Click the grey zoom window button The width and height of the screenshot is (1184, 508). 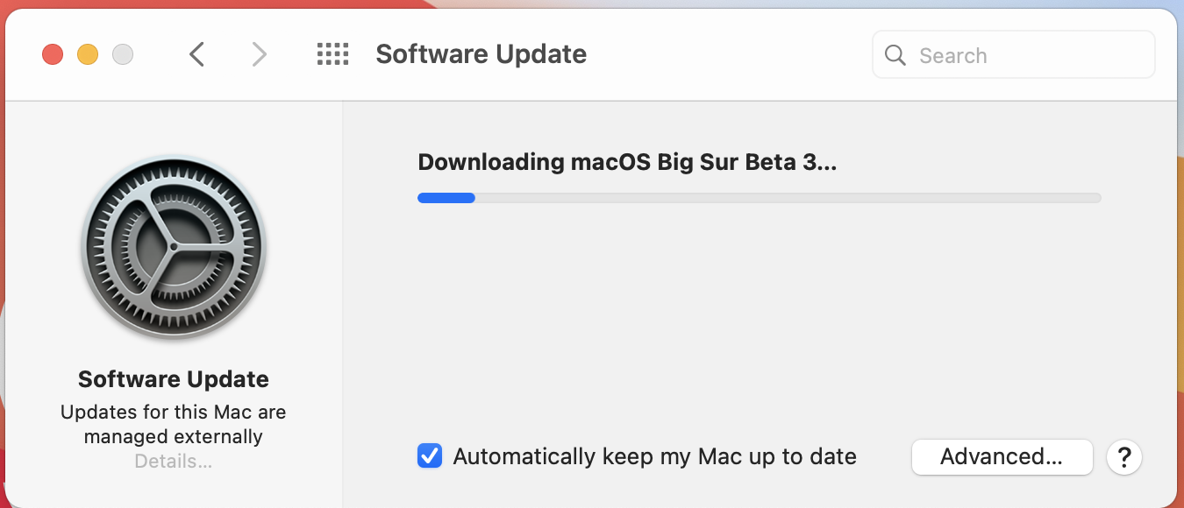pyautogui.click(x=123, y=54)
